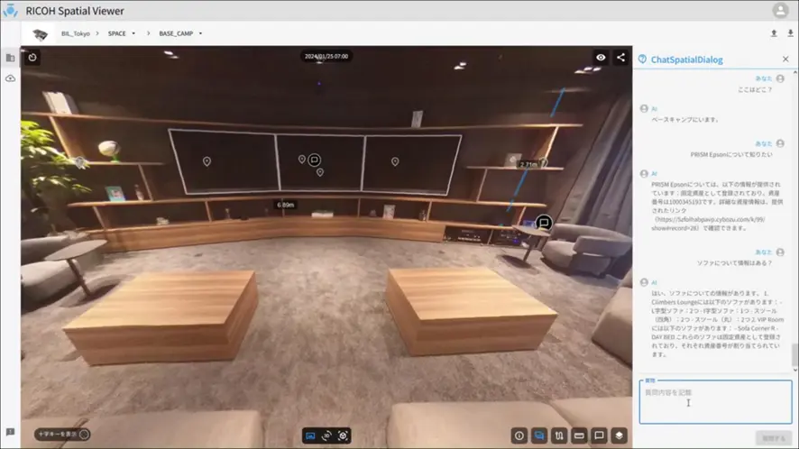
Task: Click the comment marker on center screen
Action: (x=315, y=160)
